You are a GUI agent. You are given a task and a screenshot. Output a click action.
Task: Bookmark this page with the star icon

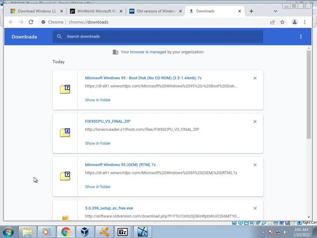[x=282, y=22]
